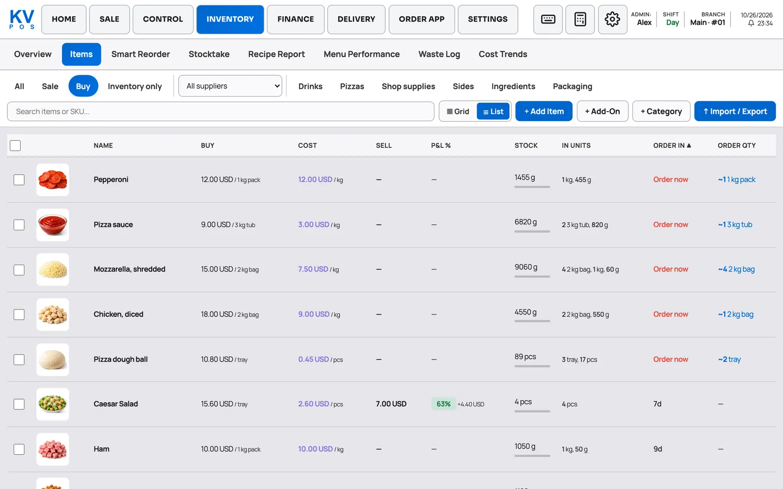Open the SETTINGS tab
The image size is (783, 489).
[488, 20]
